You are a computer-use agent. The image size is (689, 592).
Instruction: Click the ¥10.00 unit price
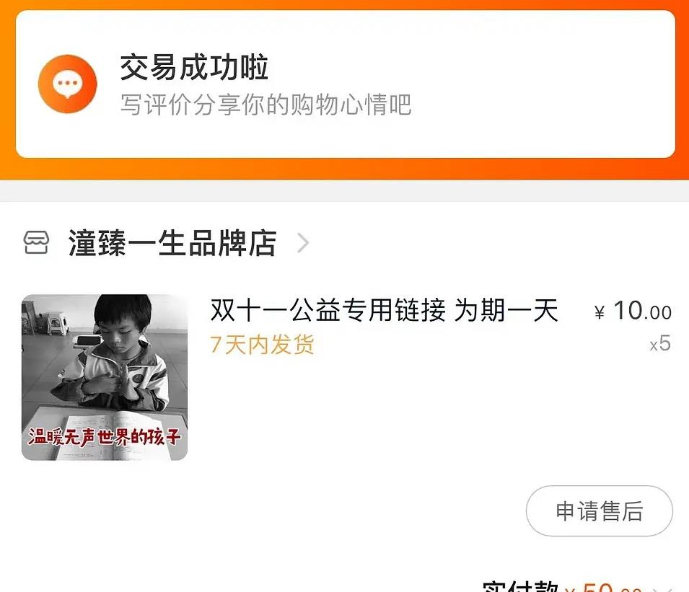click(x=633, y=311)
